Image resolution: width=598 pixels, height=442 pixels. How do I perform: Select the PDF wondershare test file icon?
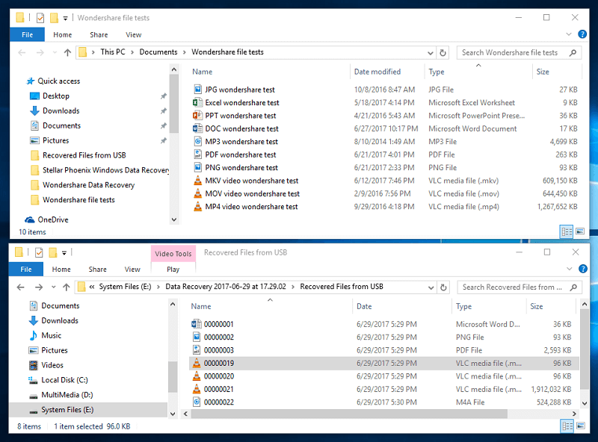point(197,155)
